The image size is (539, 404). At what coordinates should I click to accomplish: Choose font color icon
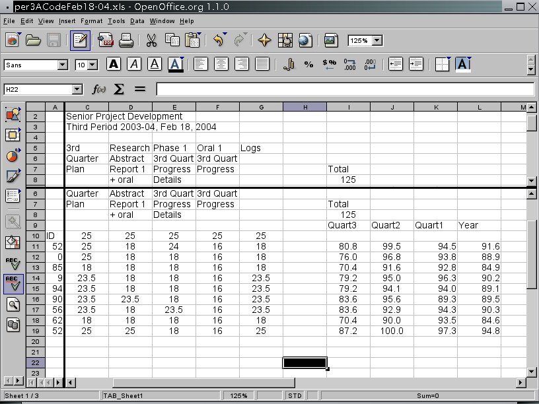[x=176, y=64]
